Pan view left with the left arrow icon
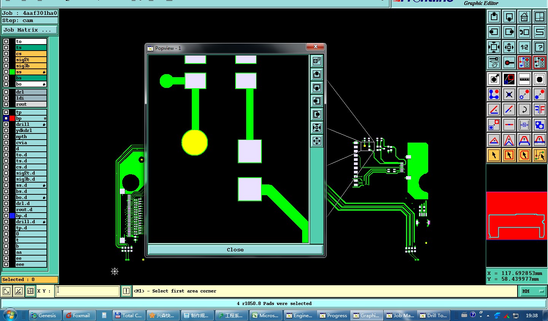The image size is (548, 321). 494,32
